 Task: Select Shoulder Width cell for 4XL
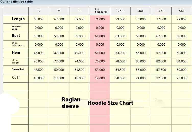point(161,28)
